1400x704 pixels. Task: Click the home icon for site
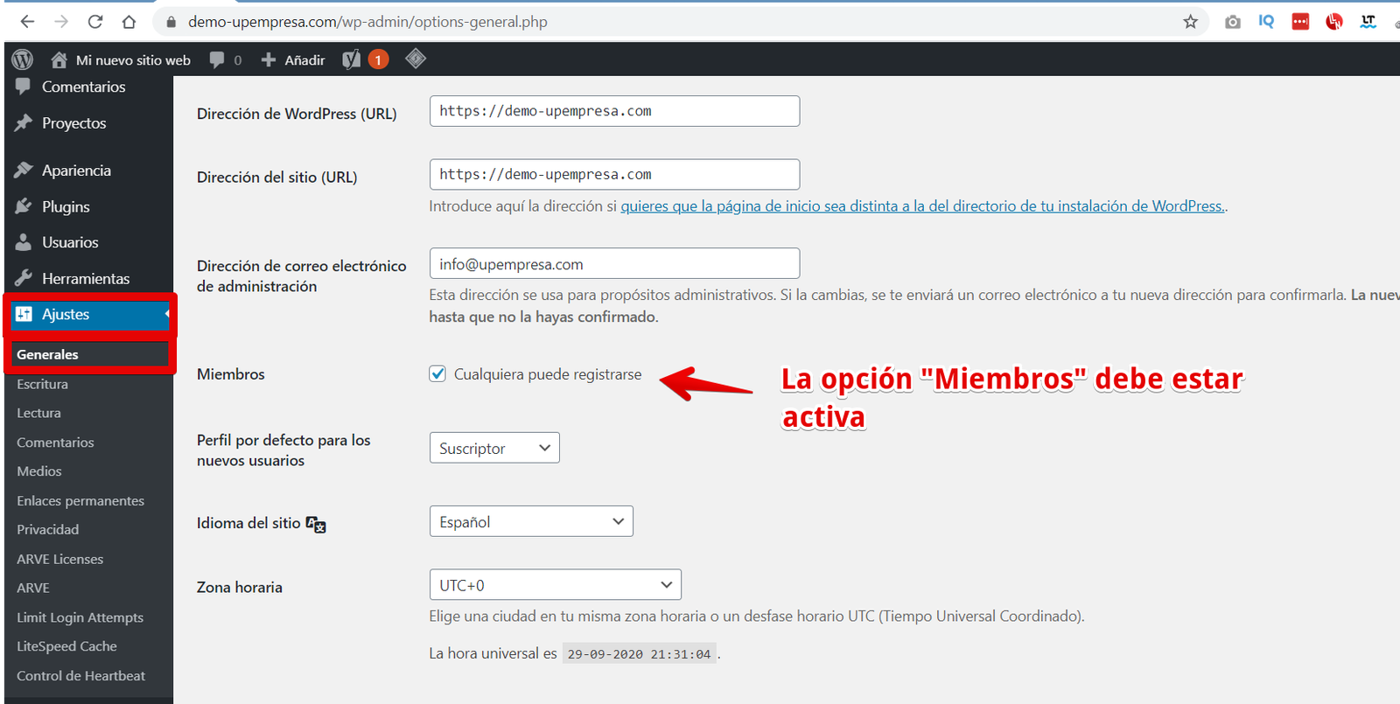pyautogui.click(x=59, y=59)
